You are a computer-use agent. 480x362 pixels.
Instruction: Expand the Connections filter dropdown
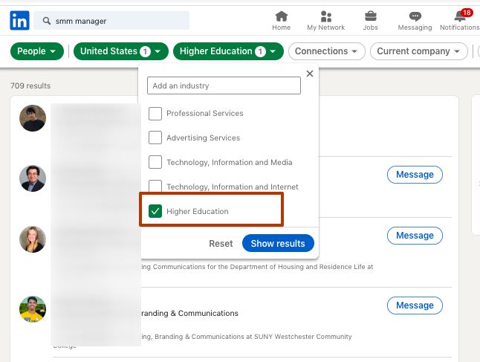point(327,51)
